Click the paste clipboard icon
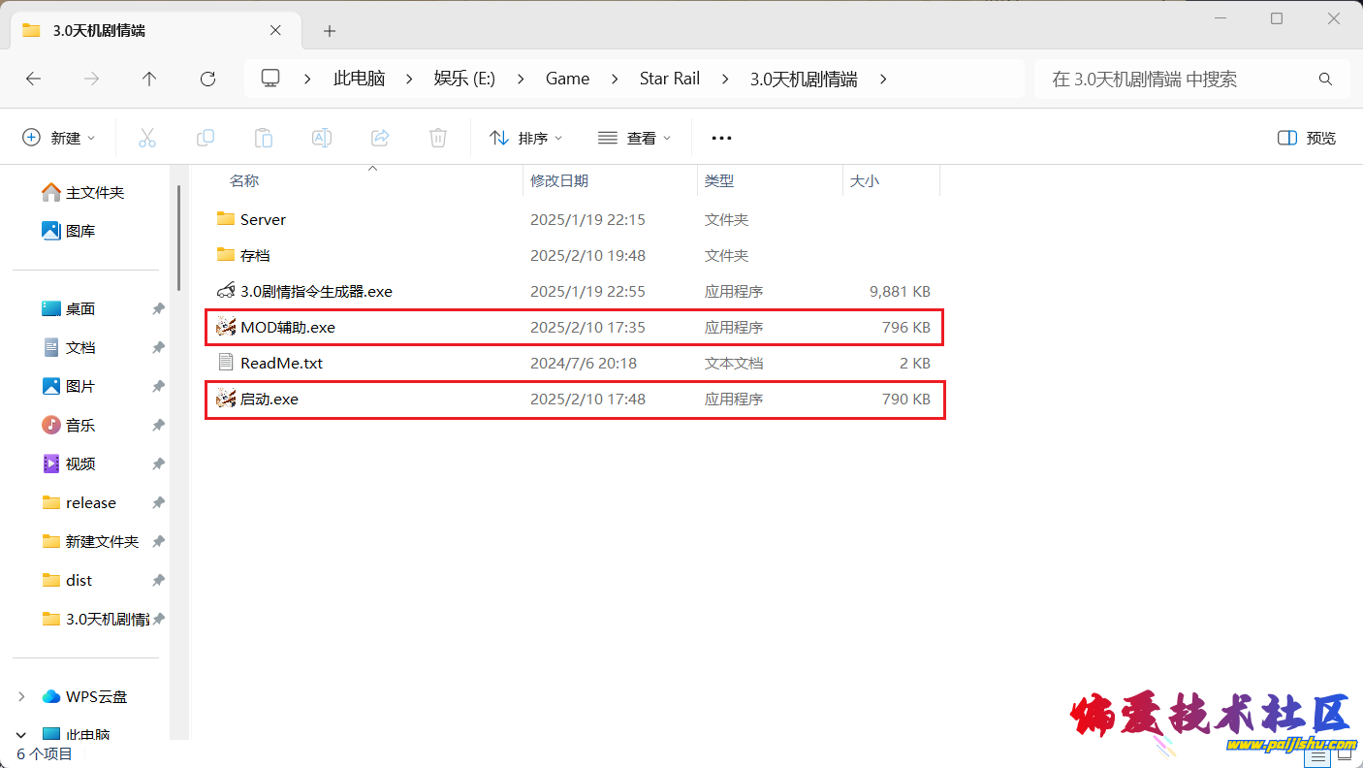 pos(264,138)
